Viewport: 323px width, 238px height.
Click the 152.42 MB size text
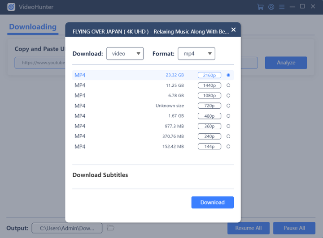click(173, 146)
